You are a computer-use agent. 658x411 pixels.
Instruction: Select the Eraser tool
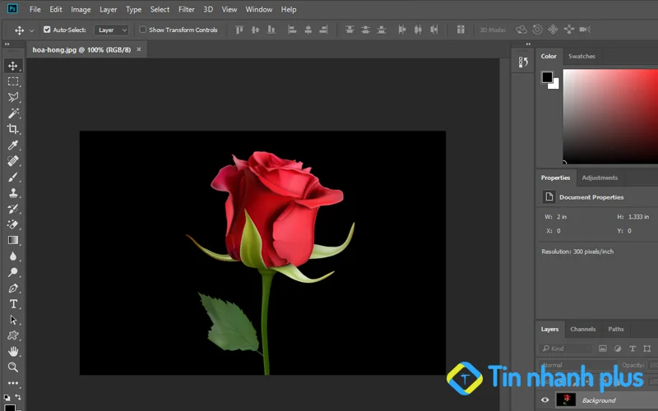(x=13, y=224)
